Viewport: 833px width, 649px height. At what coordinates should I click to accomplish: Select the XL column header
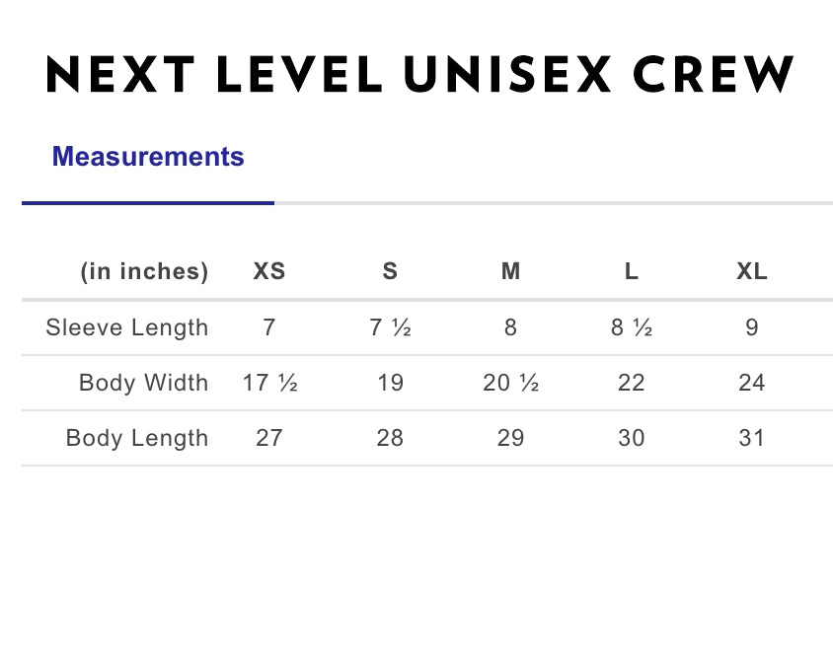(752, 272)
